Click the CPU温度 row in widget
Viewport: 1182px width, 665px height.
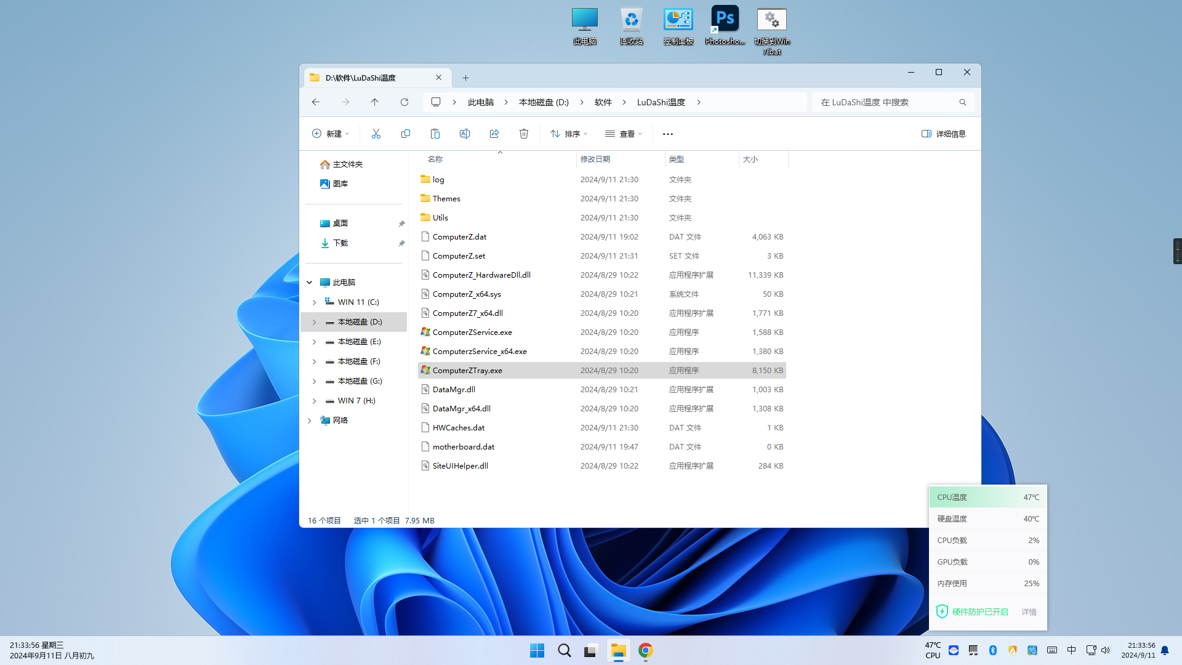tap(987, 497)
